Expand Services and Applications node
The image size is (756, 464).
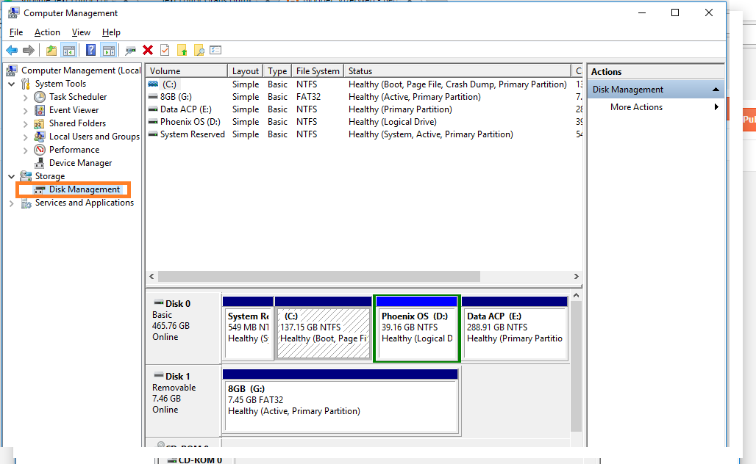click(12, 203)
